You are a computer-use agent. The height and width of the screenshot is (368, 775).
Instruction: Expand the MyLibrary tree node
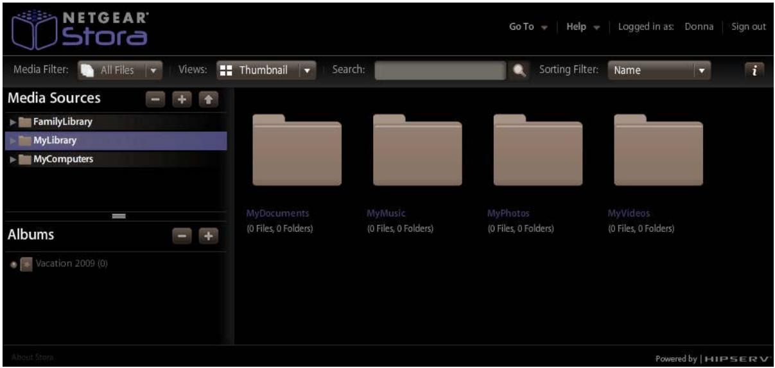click(13, 141)
